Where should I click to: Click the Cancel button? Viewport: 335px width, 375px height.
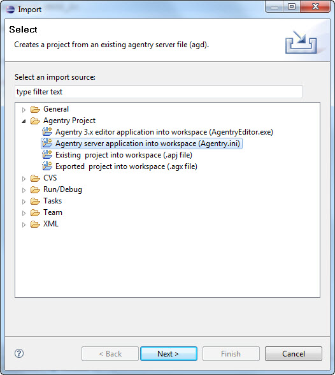(294, 353)
